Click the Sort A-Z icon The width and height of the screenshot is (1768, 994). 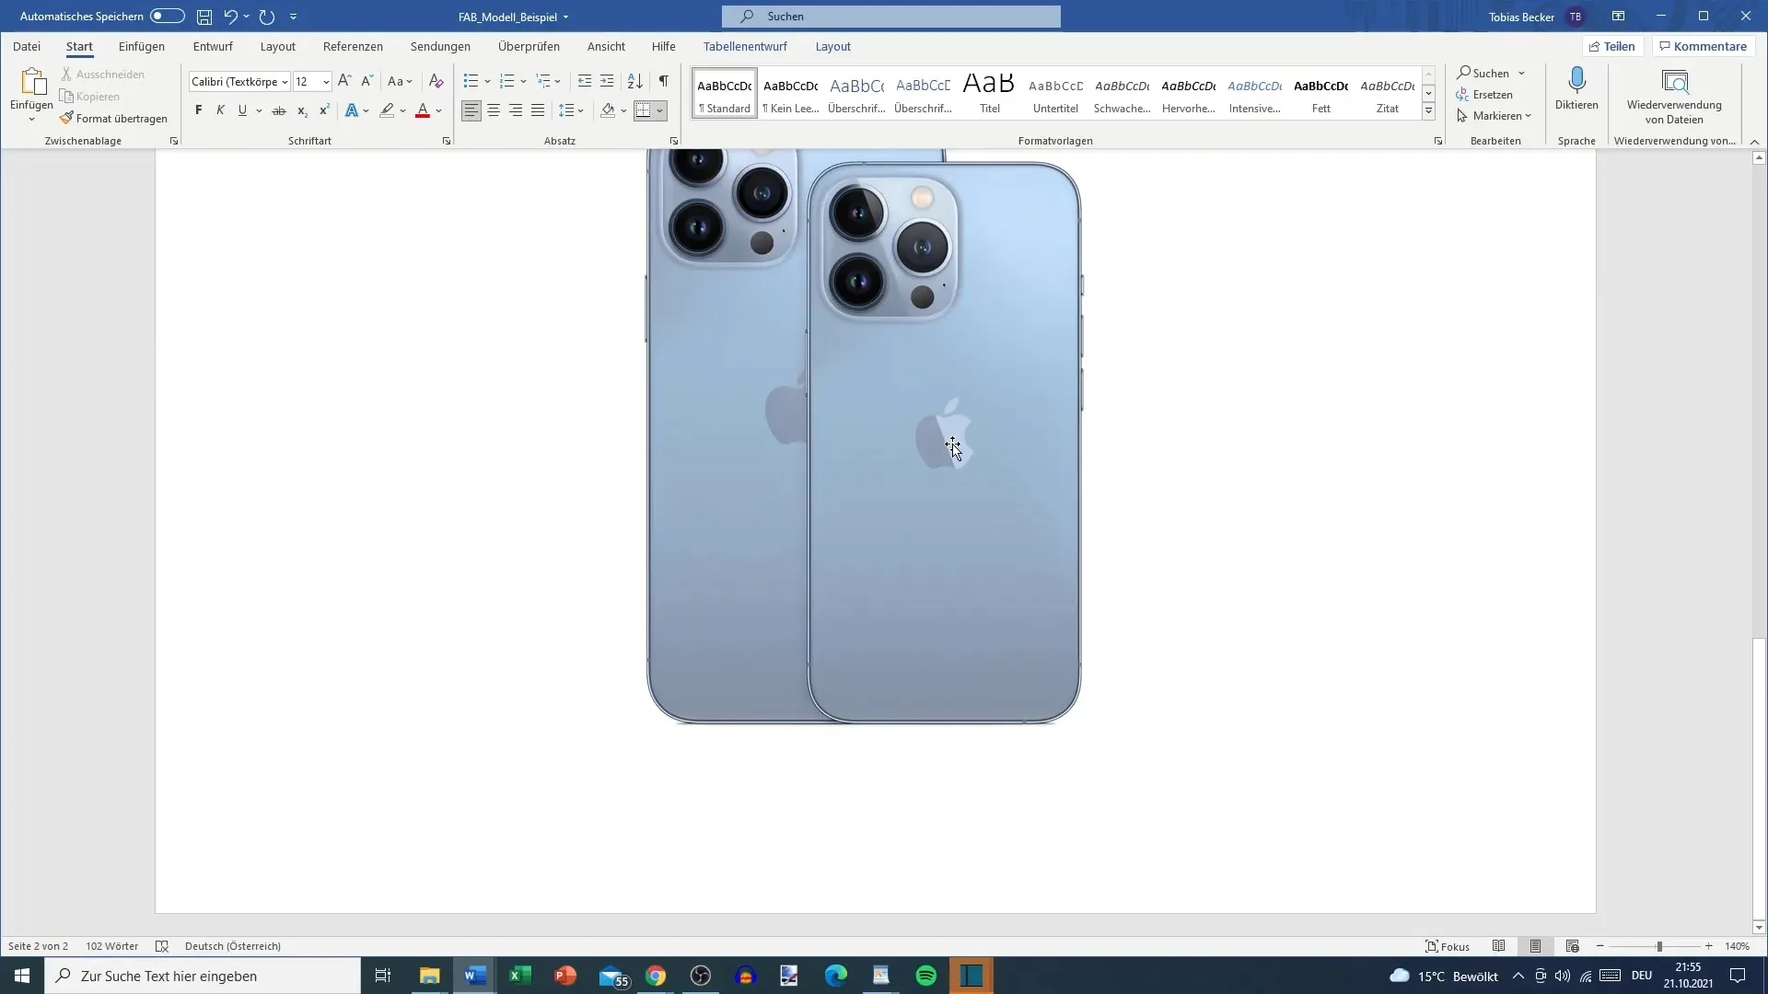pyautogui.click(x=635, y=81)
